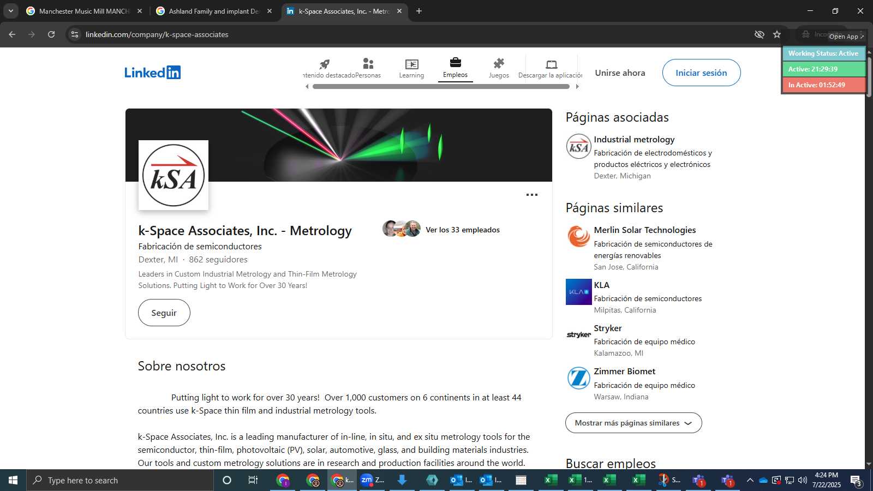Click Dexter, MI location text
Screen dimensions: 873x491
(158, 260)
